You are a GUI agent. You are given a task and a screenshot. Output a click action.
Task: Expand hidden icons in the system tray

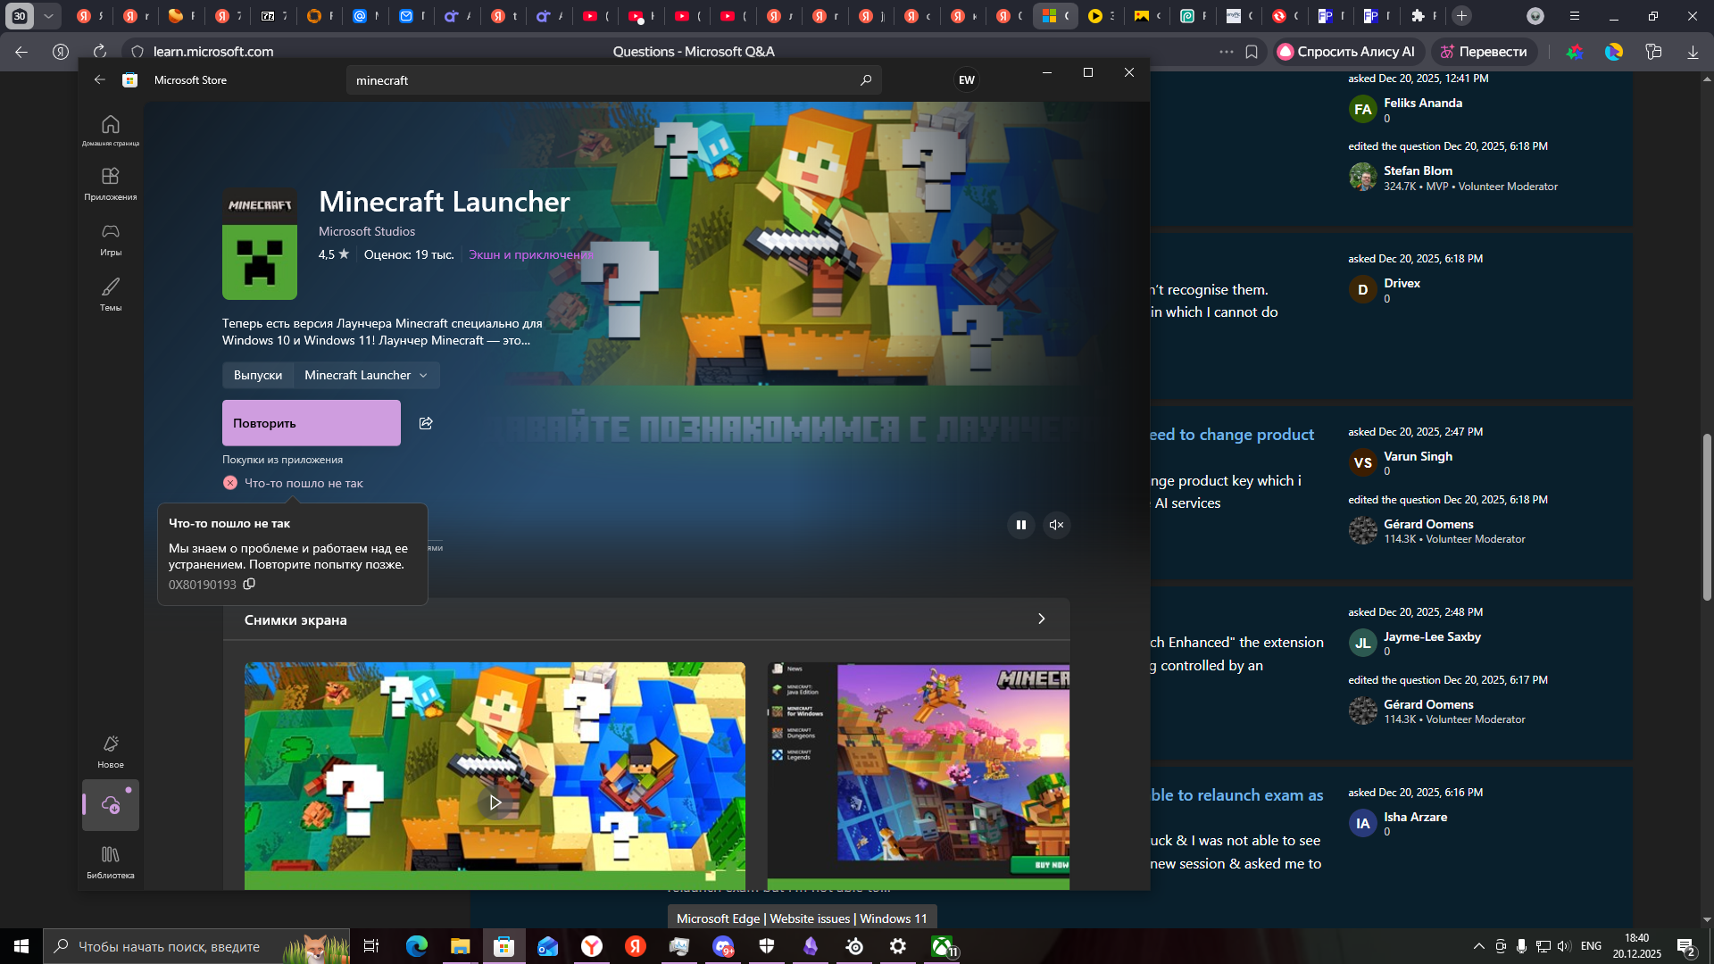(1478, 946)
